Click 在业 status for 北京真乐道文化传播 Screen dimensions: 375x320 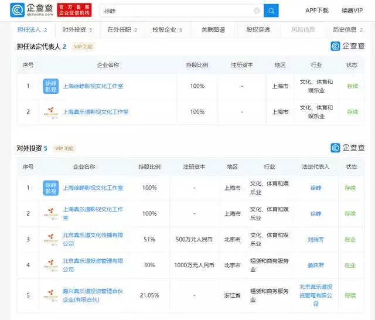350,239
